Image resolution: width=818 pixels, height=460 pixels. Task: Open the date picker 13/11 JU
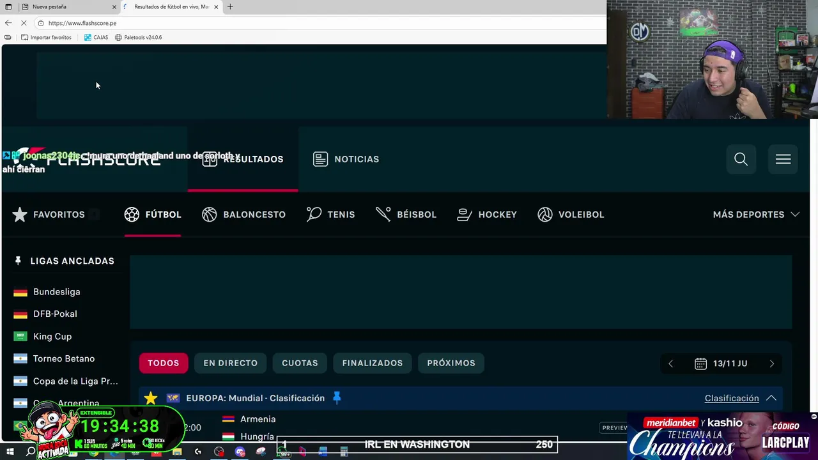tap(721, 364)
